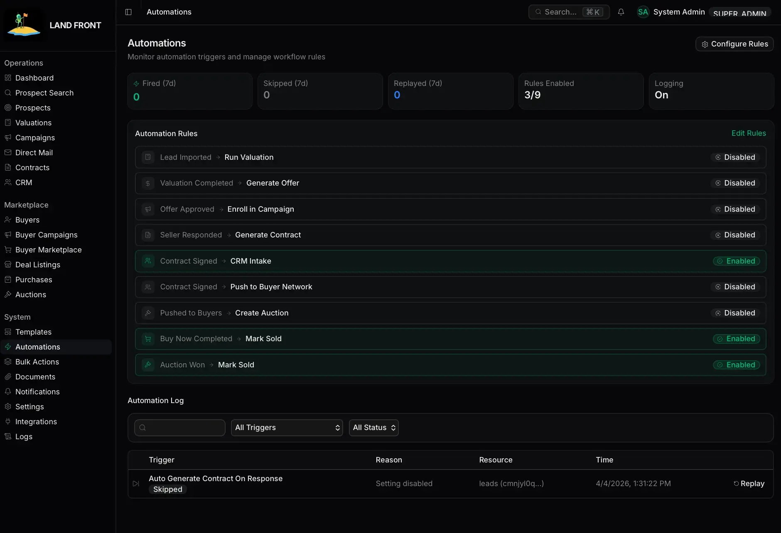The image size is (781, 533).
Task: Open Campaigns from the sidebar
Action: point(56,138)
